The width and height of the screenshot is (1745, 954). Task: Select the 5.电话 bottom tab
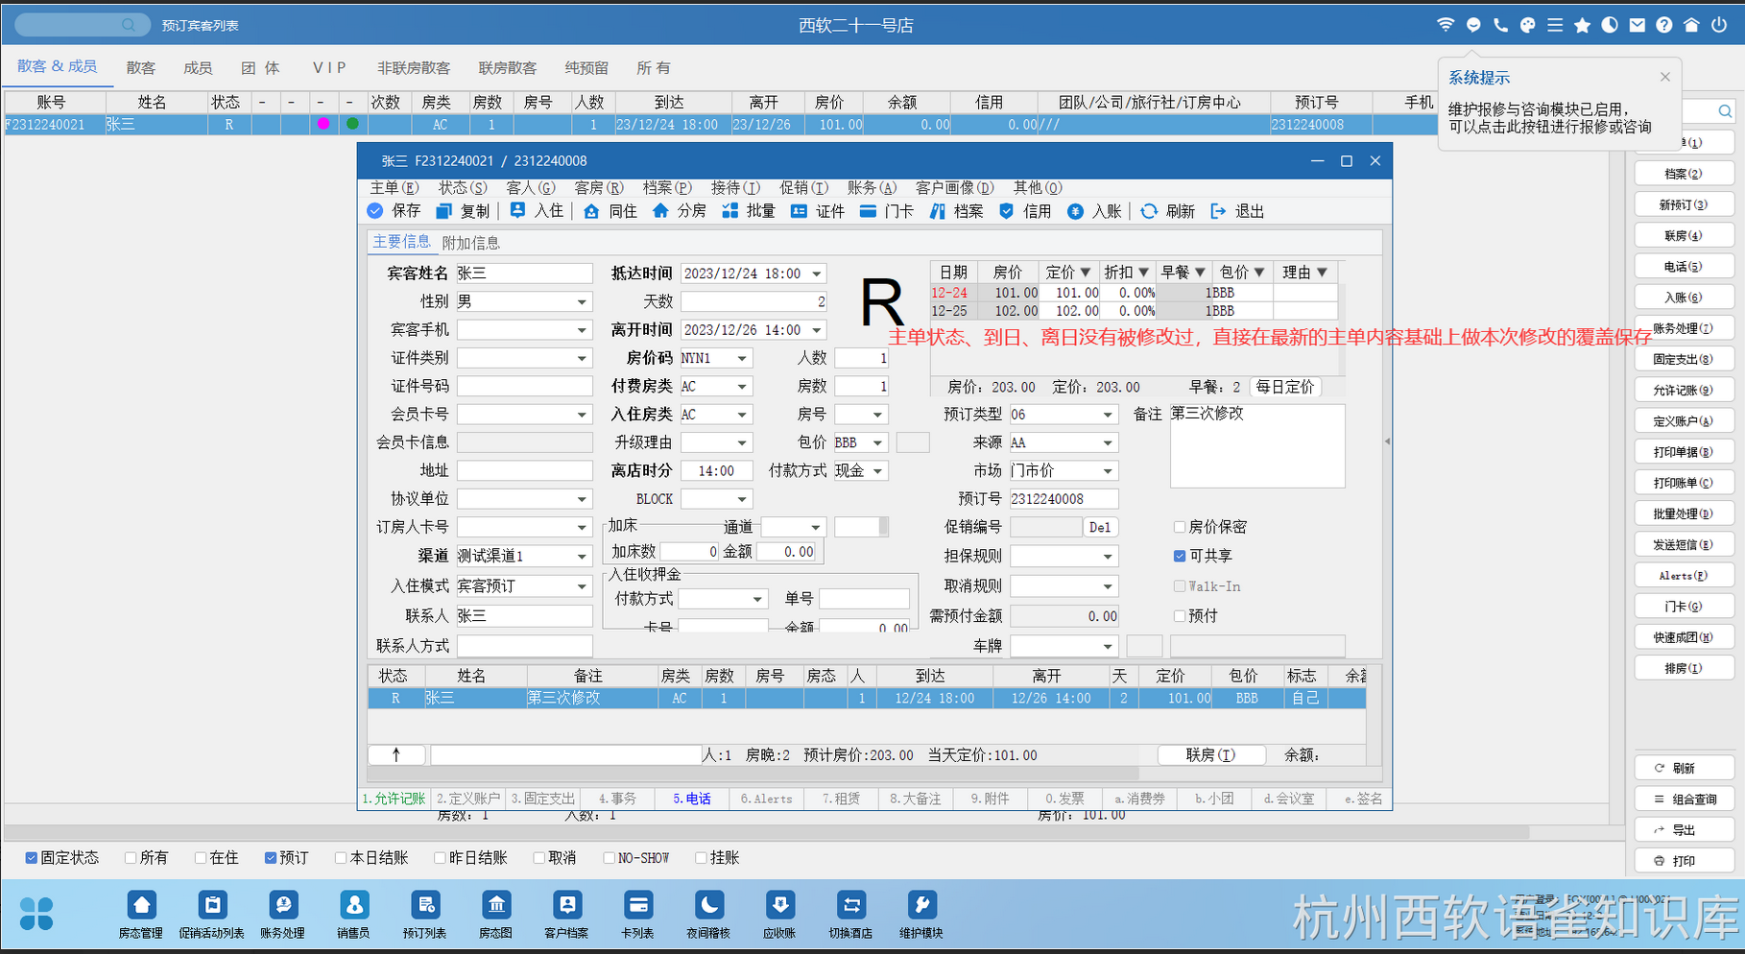point(692,799)
